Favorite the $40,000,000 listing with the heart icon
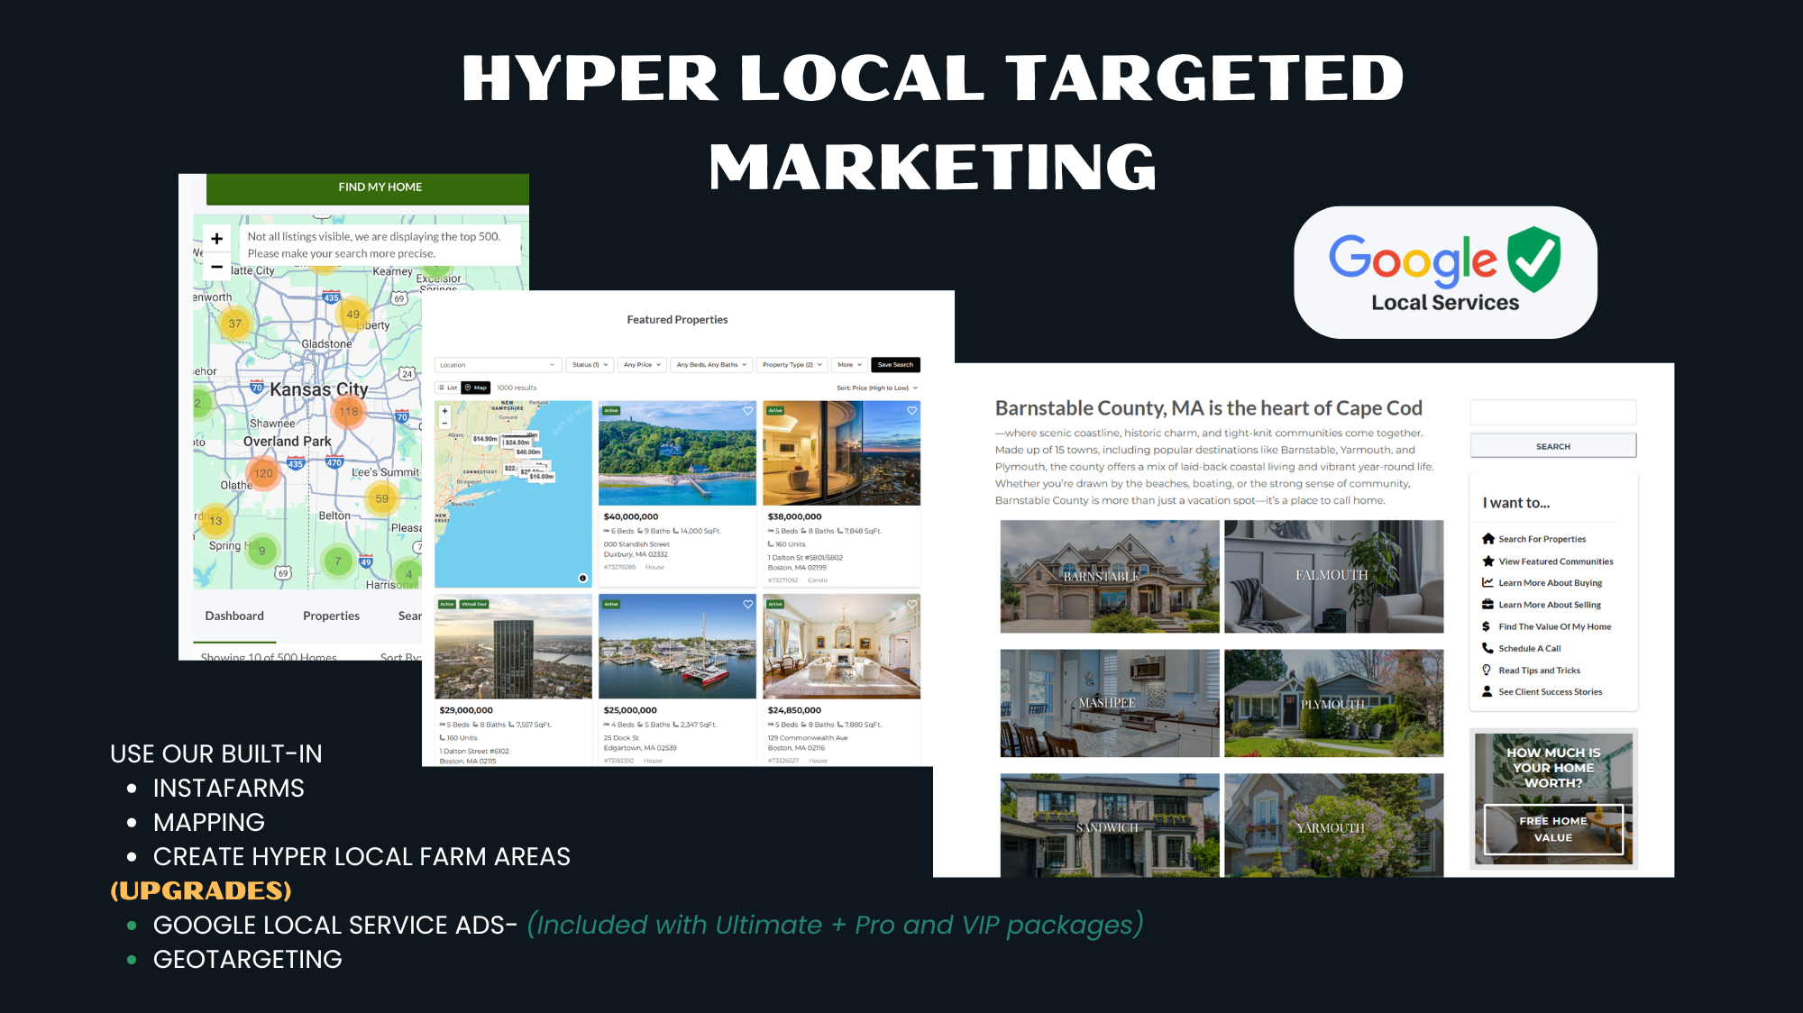This screenshot has height=1013, width=1803. point(747,411)
